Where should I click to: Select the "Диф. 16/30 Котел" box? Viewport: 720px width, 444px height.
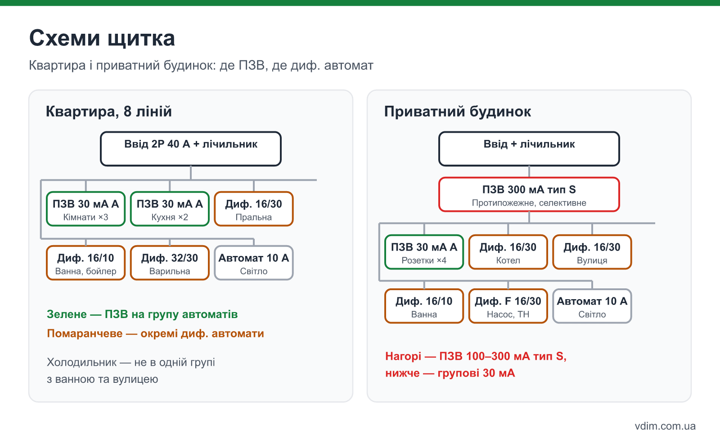point(508,252)
